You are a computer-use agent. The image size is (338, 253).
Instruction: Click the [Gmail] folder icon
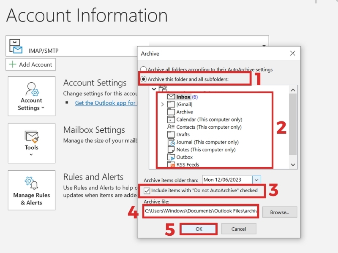click(171, 104)
